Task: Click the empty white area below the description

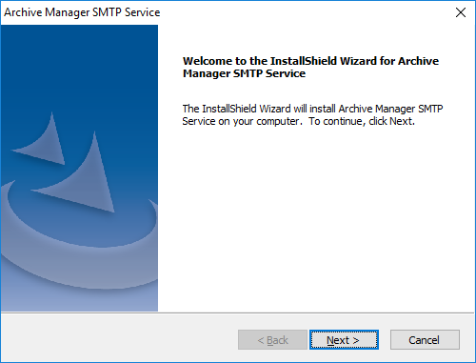Action: pos(316,219)
